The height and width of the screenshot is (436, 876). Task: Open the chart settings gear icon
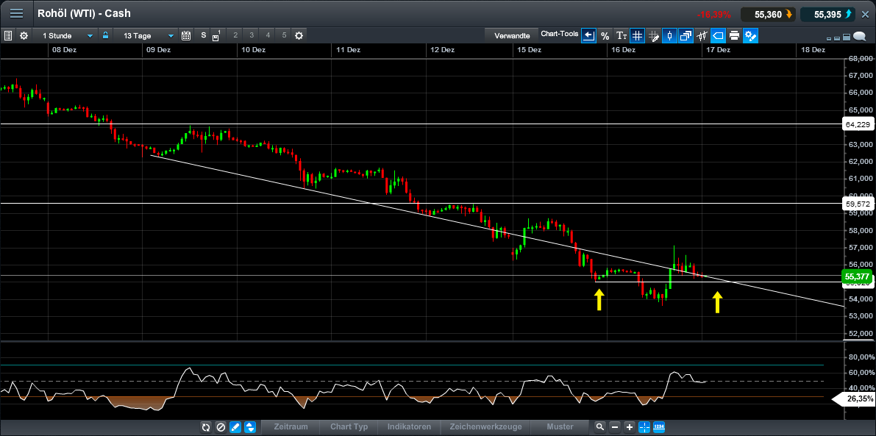pyautogui.click(x=24, y=35)
